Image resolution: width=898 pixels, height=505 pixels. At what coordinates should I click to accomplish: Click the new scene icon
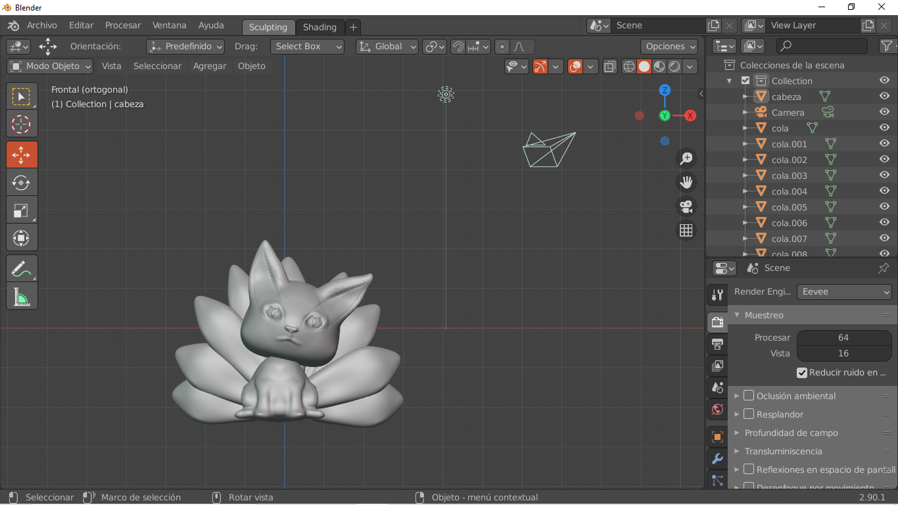pos(713,26)
